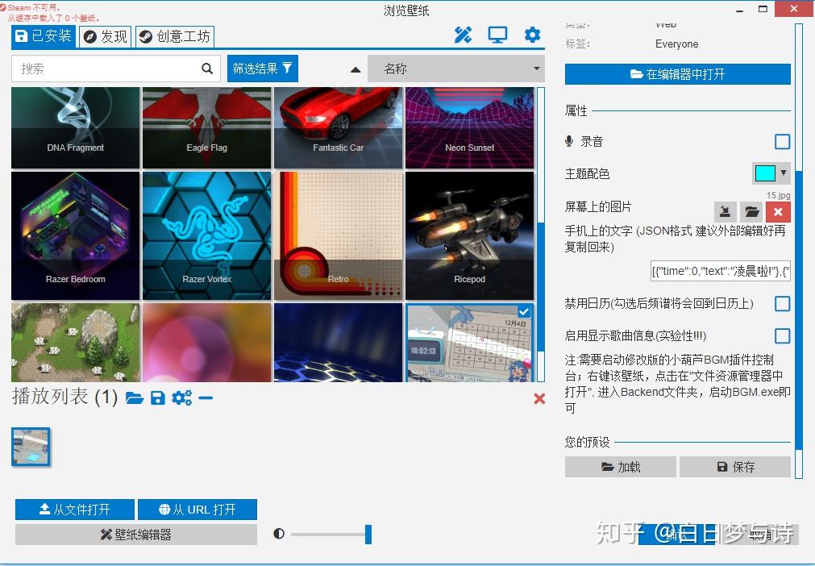Select Neon Sunset wallpaper
Image resolution: width=815 pixels, height=566 pixels.
coord(469,128)
